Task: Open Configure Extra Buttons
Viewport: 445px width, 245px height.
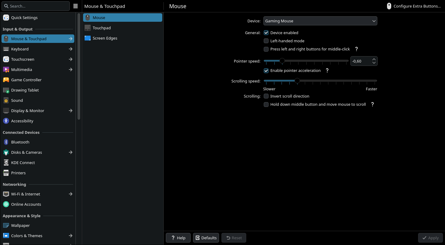Action: 414,6
